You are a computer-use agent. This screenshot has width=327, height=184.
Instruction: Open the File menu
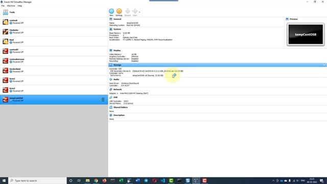tap(3, 6)
